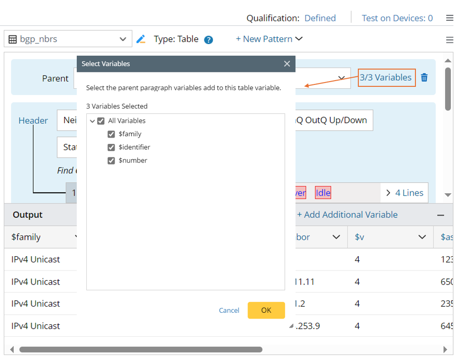461x356 pixels.
Task: Collapse the All Variables tree node
Action: [93, 121]
